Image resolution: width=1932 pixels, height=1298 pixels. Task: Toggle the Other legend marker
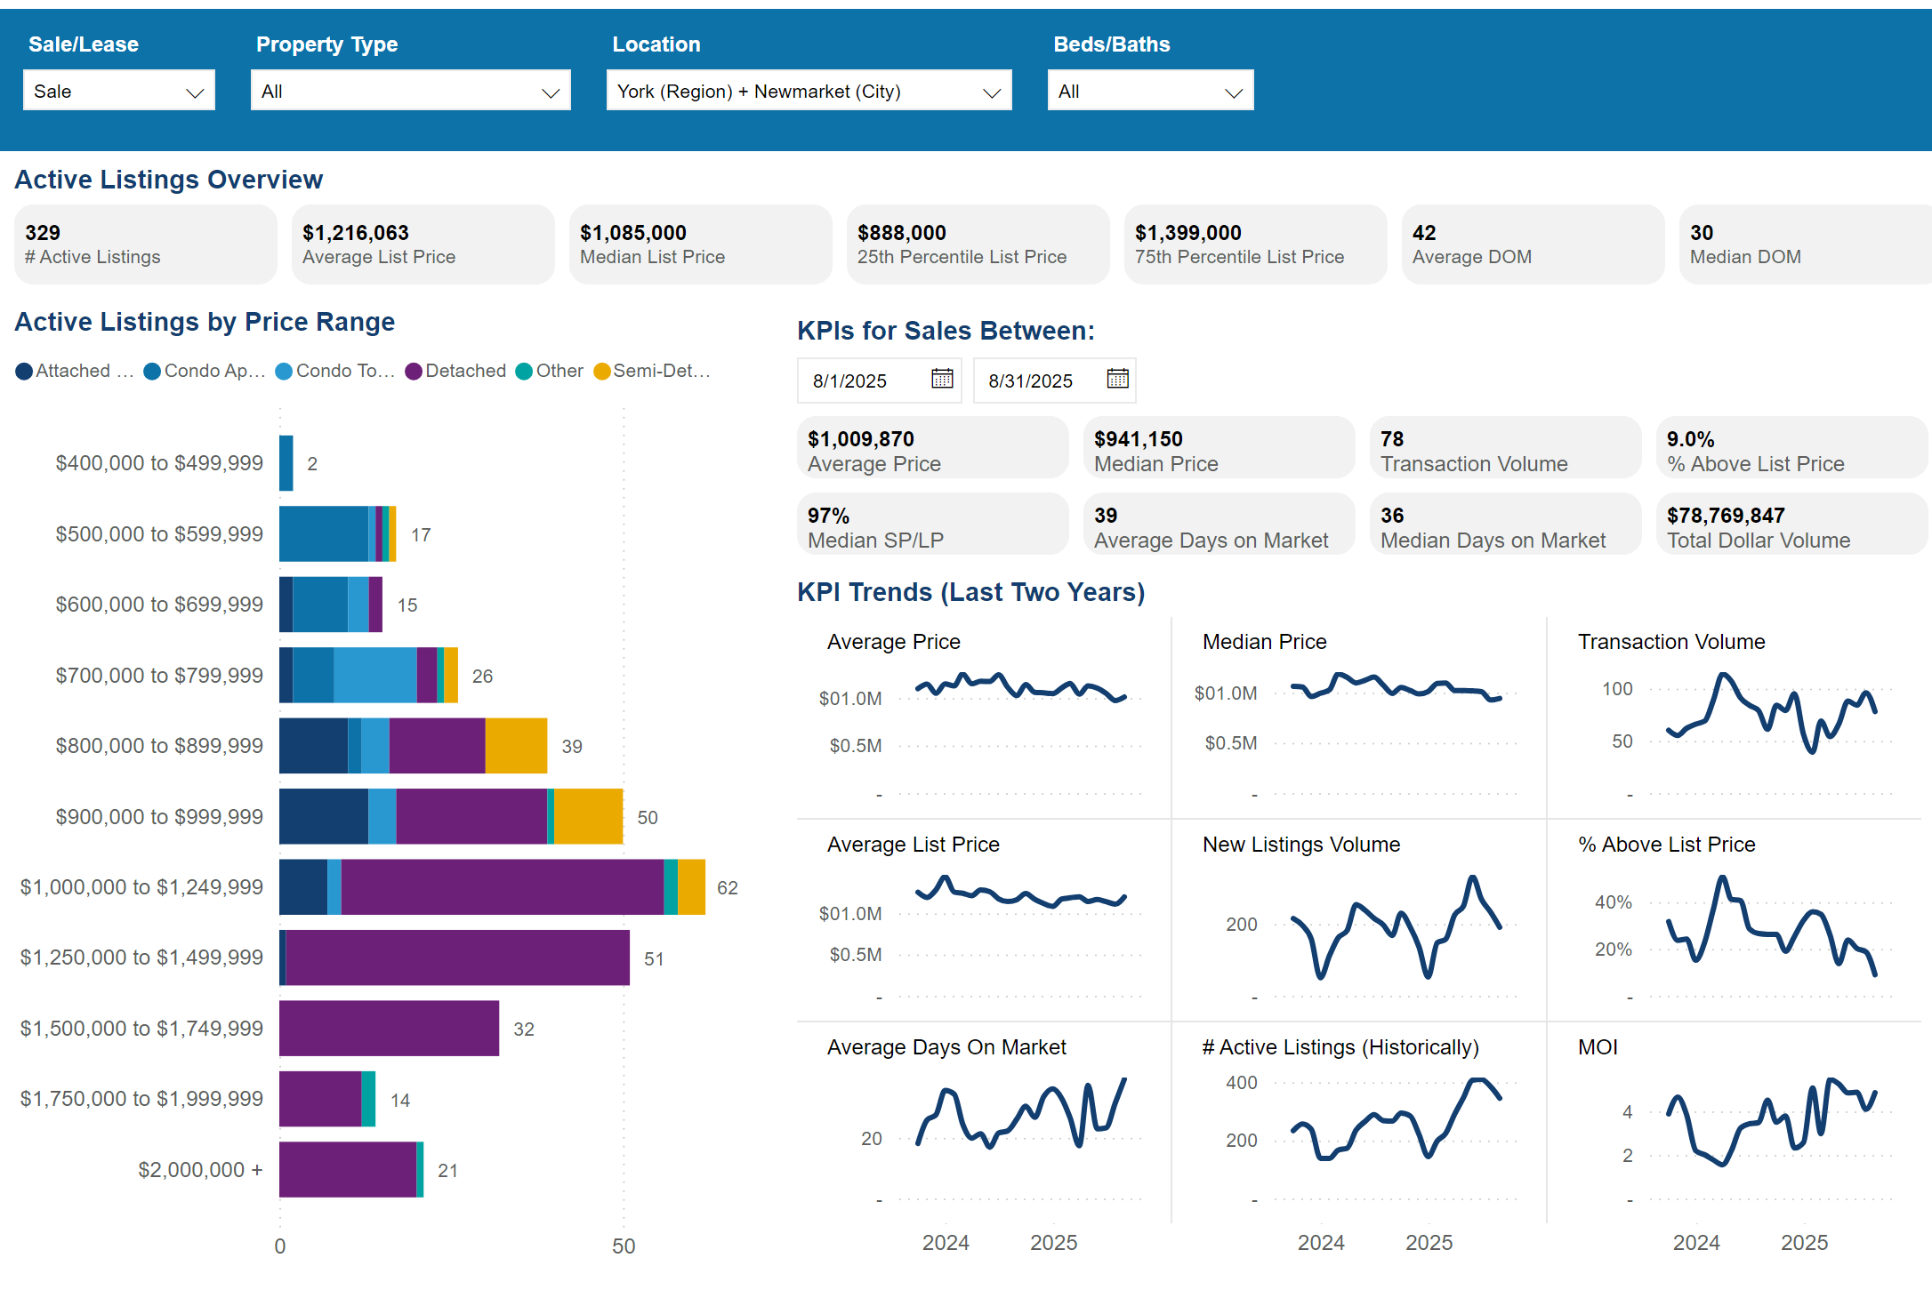(x=524, y=372)
